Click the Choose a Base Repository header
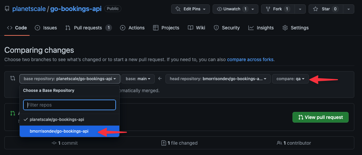 (x=49, y=91)
